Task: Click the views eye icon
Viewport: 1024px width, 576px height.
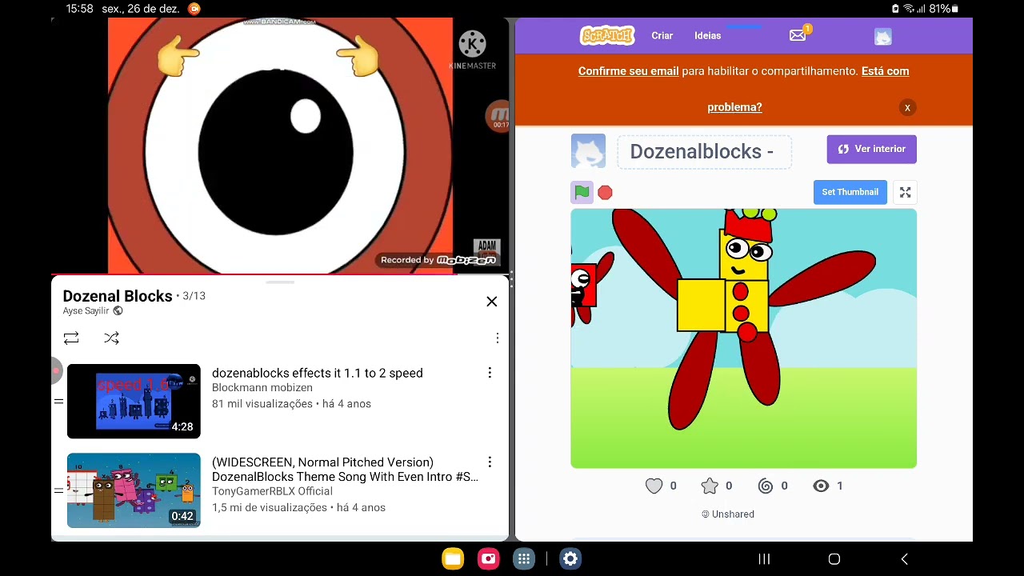Action: pos(821,486)
